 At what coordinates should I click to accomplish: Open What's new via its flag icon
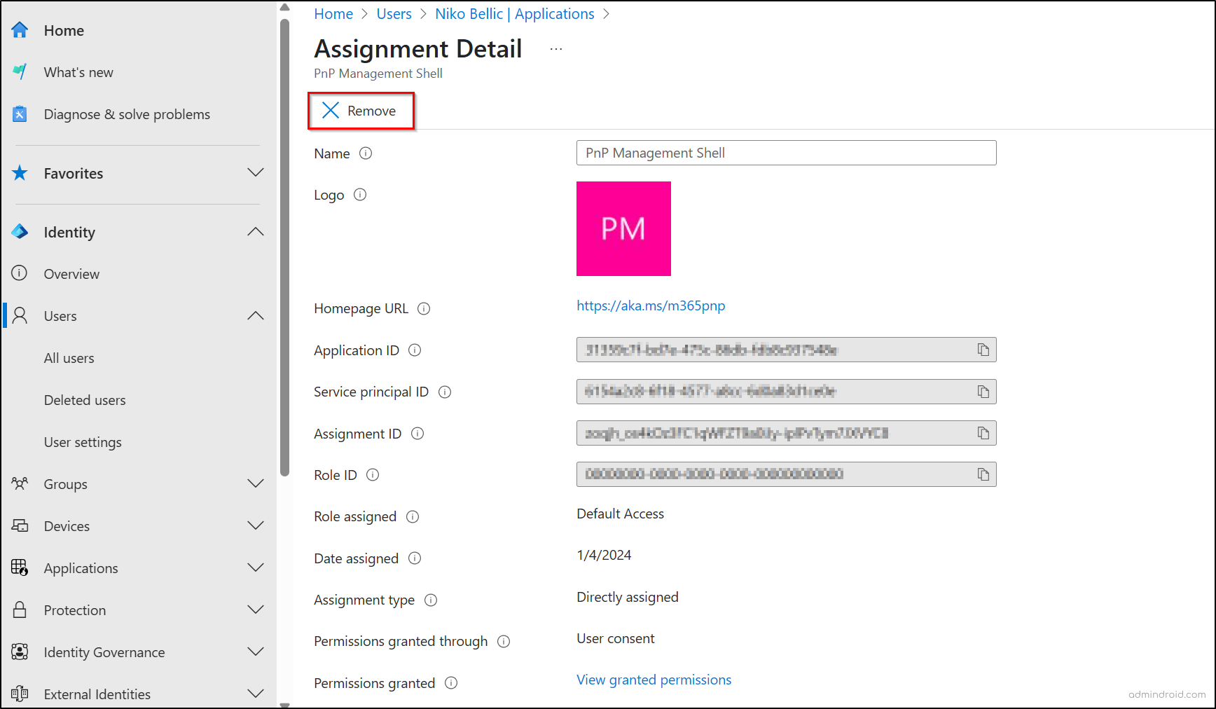pos(20,71)
